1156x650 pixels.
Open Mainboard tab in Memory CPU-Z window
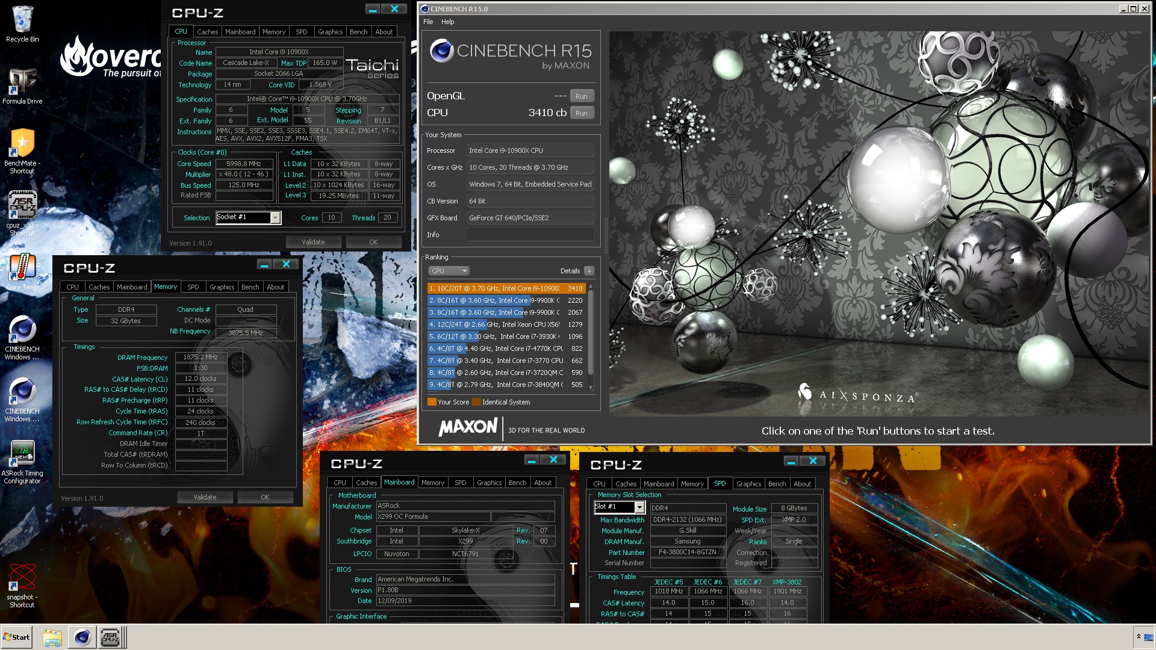[x=132, y=287]
